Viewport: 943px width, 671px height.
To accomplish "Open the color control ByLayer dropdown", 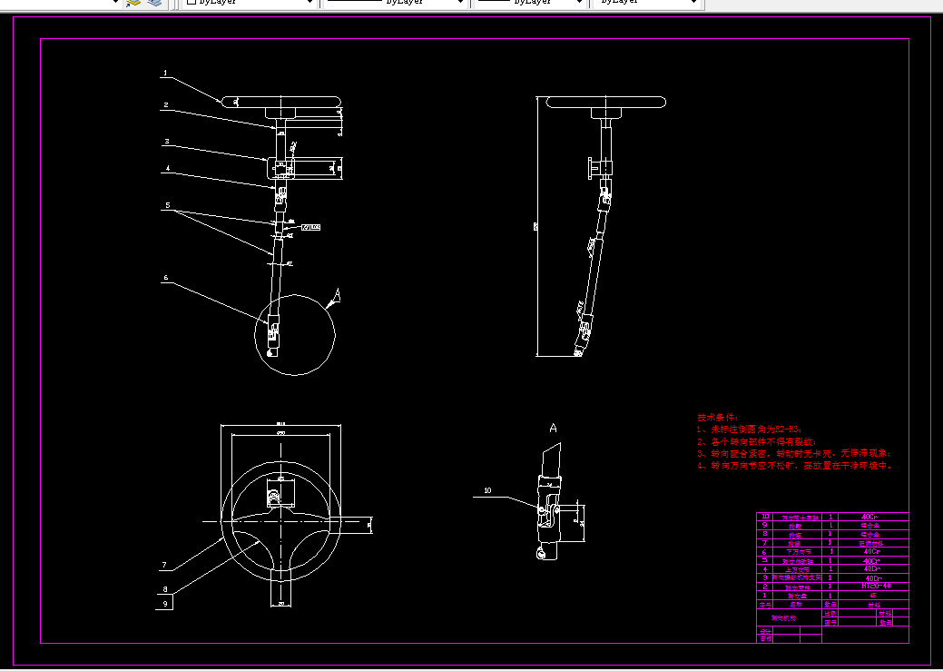I will [250, 3].
